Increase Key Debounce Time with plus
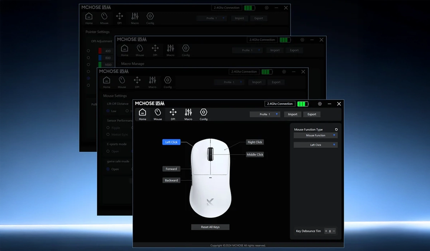430x251 pixels. 326,231
